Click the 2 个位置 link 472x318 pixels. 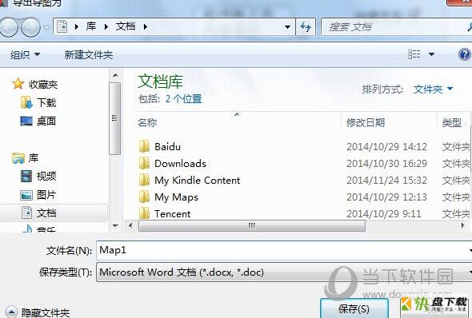coord(183,99)
